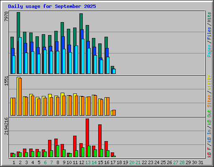This screenshot has width=214, height=167.
Task: Click day 17 on the x-axis
Action: [x=113, y=162]
